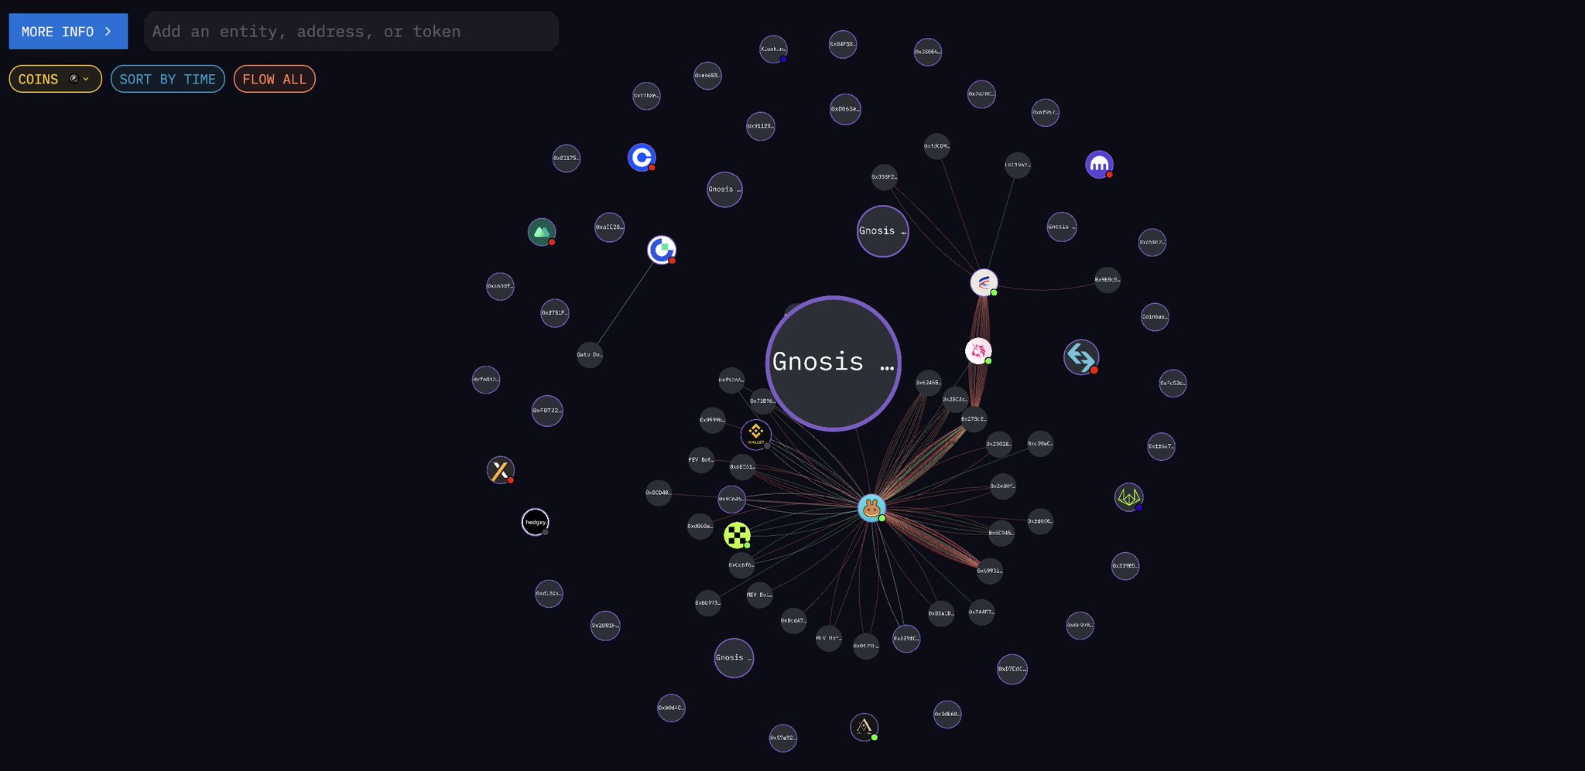This screenshot has width=1585, height=771.
Task: Click the teal double-arrow logo node
Action: [1081, 357]
